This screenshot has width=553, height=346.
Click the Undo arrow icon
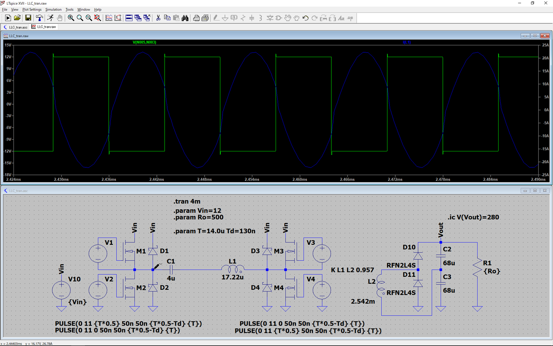305,18
